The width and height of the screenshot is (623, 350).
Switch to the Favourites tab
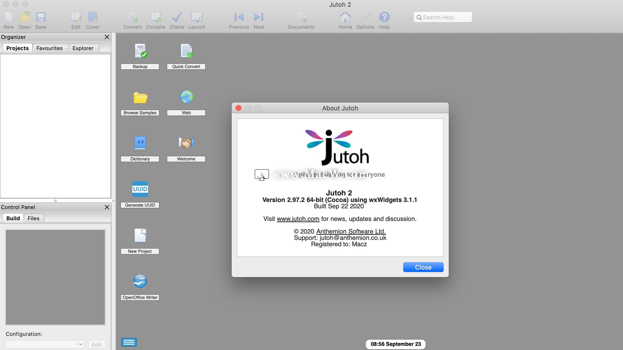point(49,48)
